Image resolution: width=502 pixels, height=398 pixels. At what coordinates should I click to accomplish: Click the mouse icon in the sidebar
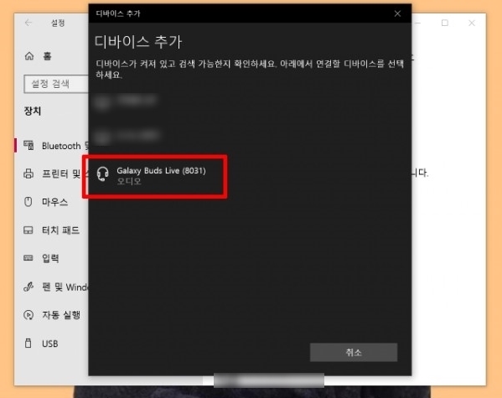coord(28,202)
